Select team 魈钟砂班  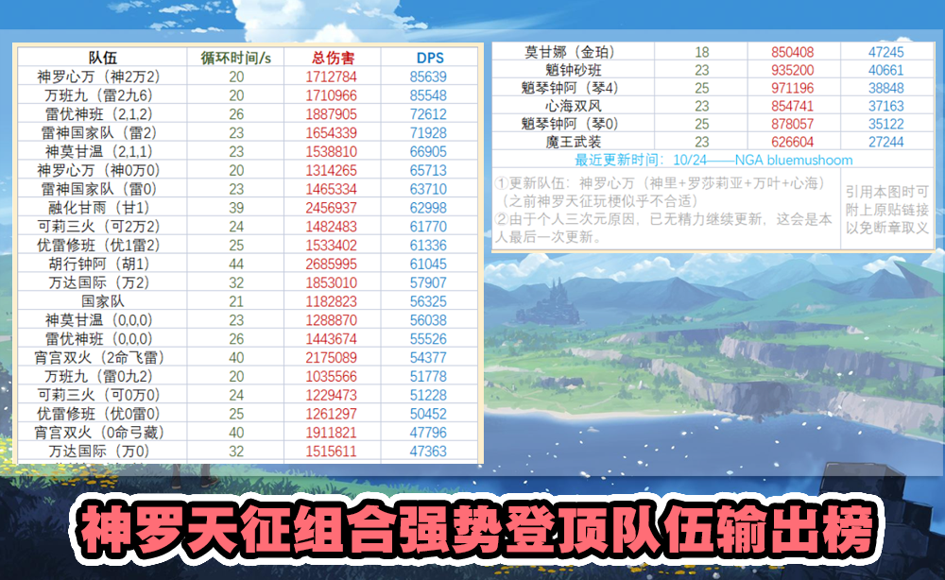574,70
